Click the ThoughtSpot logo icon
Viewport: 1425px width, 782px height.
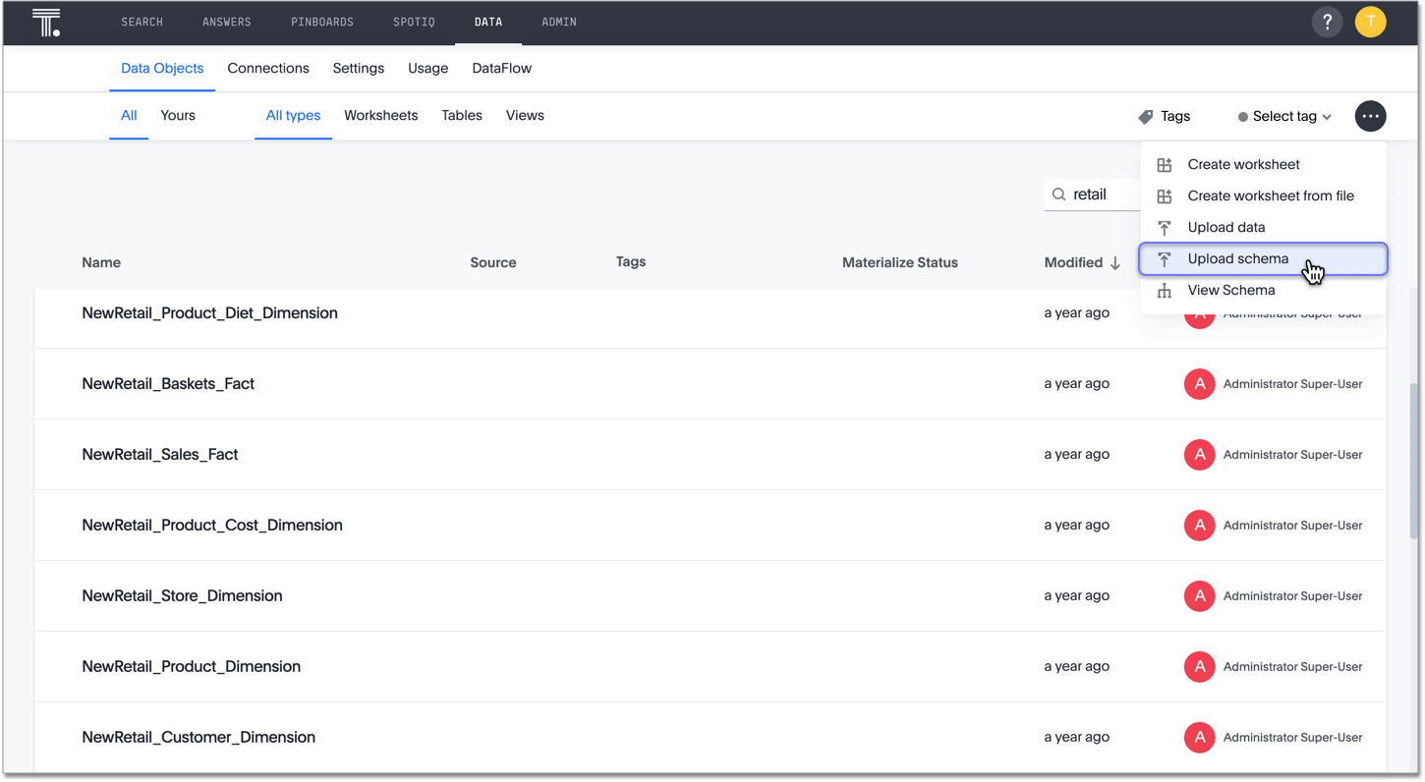click(x=46, y=22)
